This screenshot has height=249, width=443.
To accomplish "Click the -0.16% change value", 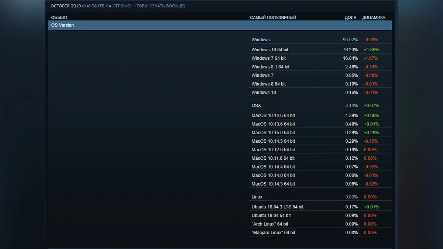I will point(371,141).
